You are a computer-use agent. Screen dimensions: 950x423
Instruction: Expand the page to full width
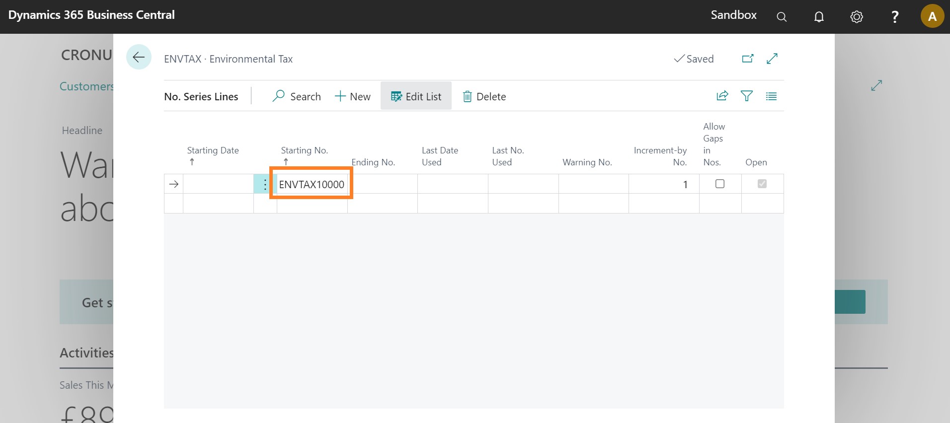(772, 59)
